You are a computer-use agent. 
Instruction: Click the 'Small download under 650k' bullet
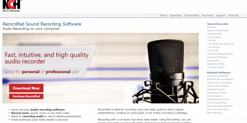pyautogui.click(x=40, y=120)
